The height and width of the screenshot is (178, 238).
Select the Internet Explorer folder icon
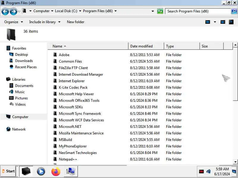click(x=55, y=81)
